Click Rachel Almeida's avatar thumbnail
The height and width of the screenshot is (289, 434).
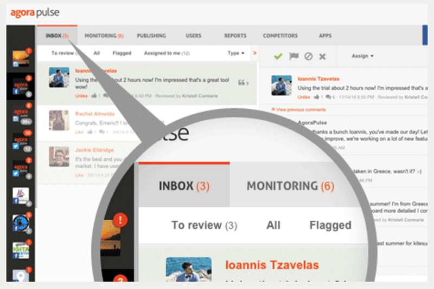click(59, 120)
